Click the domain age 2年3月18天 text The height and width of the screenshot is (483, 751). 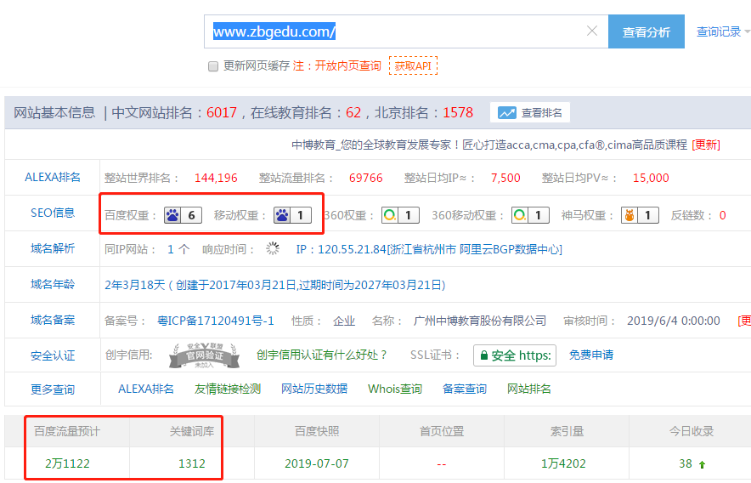pos(134,285)
